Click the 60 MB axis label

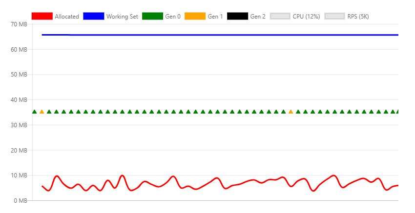pos(19,49)
